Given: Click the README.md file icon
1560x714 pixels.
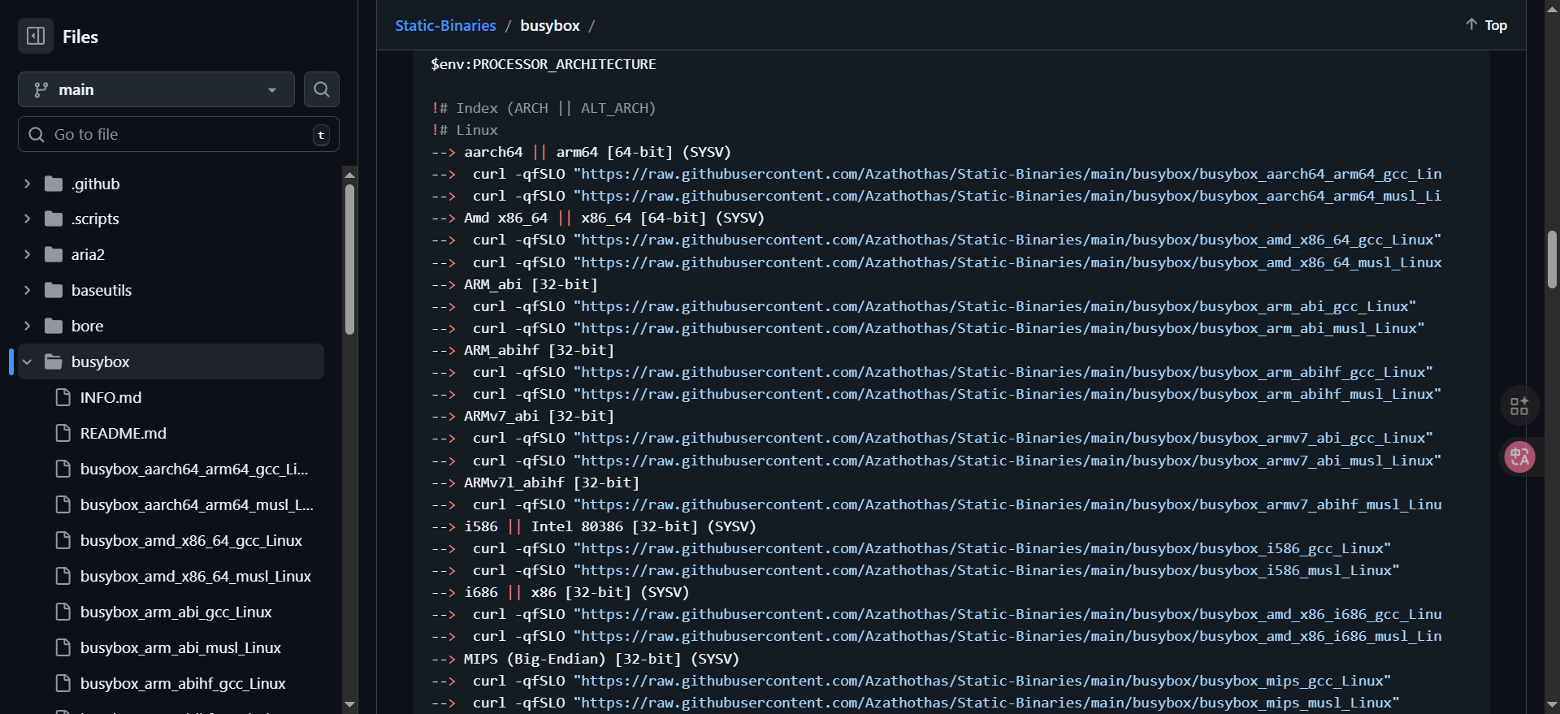Looking at the screenshot, I should 63,433.
